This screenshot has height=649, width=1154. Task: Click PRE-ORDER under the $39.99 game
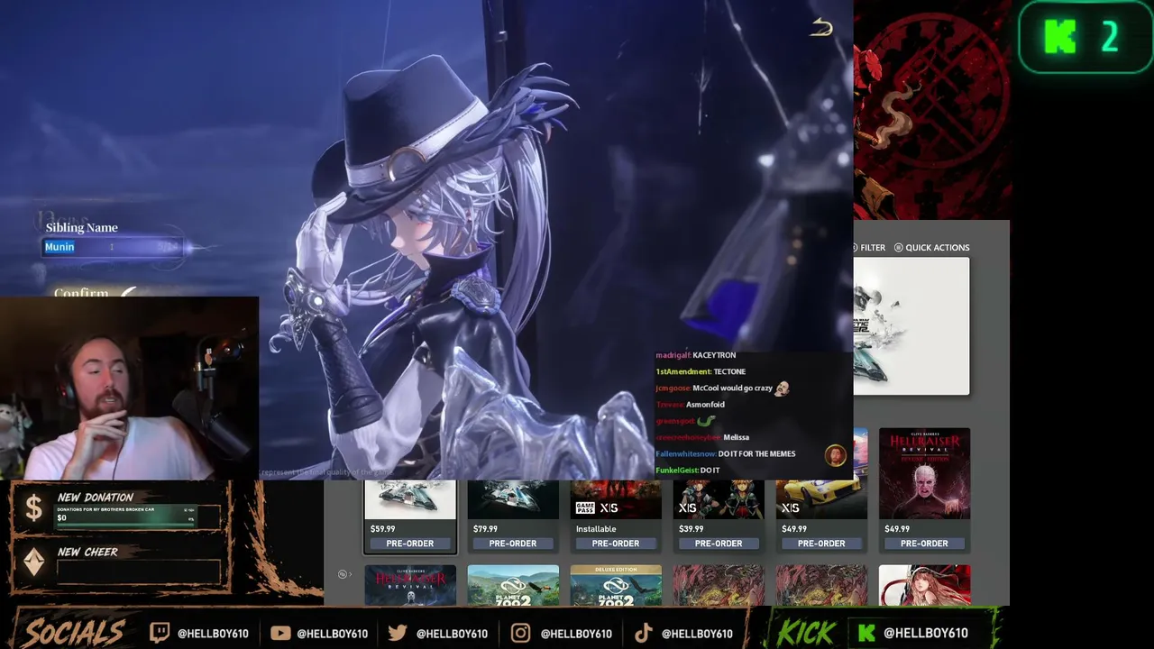pyautogui.click(x=719, y=544)
